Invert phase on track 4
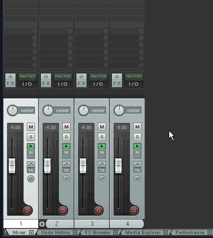 point(137,179)
